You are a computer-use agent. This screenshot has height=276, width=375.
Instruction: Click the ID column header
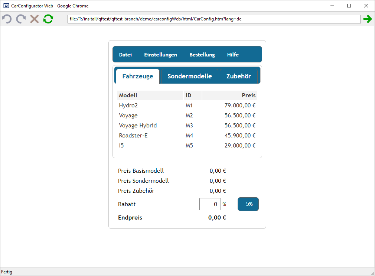(193, 95)
